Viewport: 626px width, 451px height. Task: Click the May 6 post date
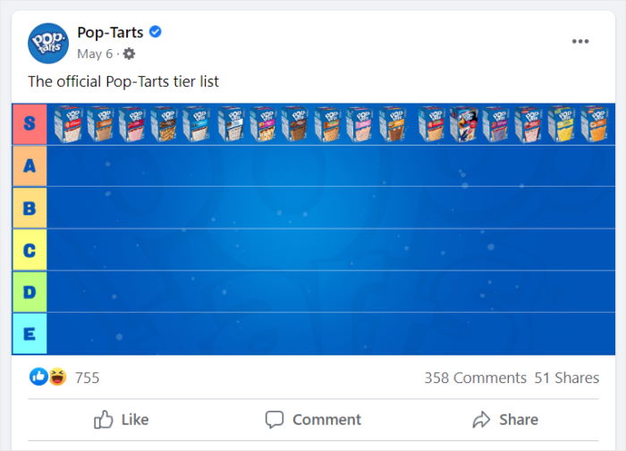pos(95,54)
